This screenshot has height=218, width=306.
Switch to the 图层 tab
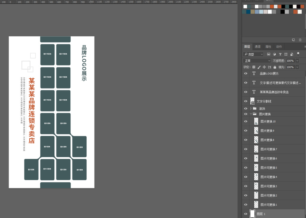247,46
